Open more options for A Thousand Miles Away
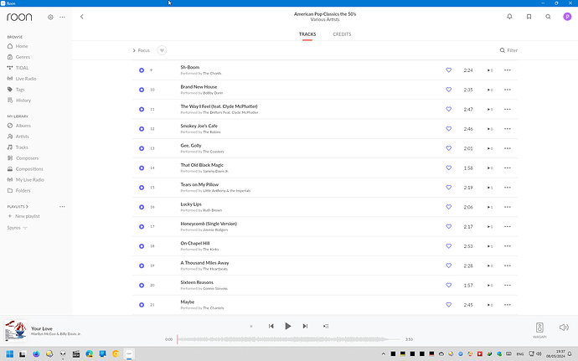Screen dimensions: 578x361 pyautogui.click(x=508, y=266)
